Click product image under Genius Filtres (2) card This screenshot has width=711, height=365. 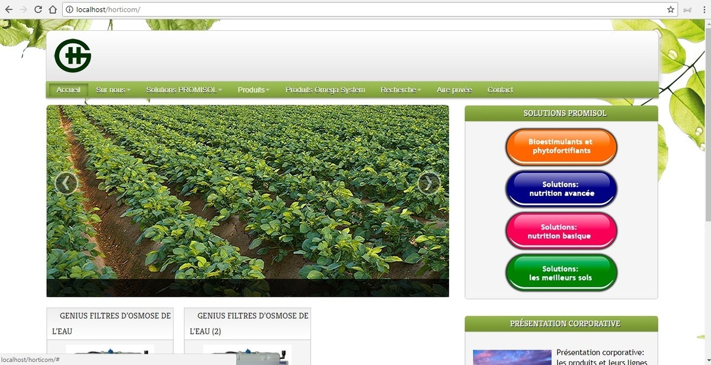pyautogui.click(x=247, y=354)
